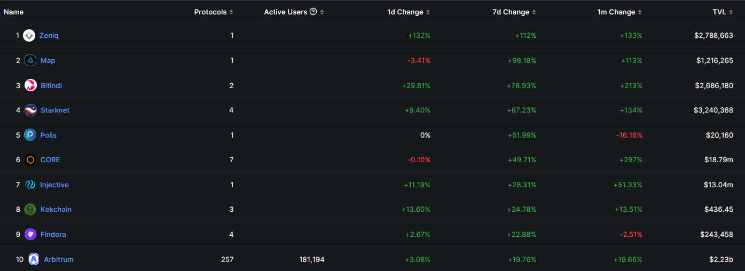Click the Bitindi chain logo icon
The height and width of the screenshot is (271, 745).
30,85
